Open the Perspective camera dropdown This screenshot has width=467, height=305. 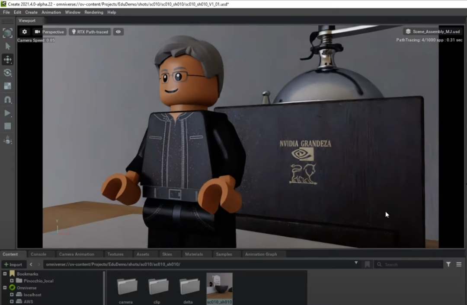[x=49, y=32]
